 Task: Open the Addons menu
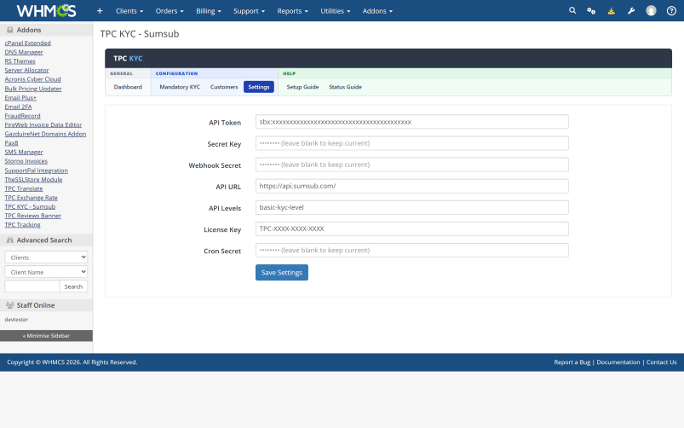pyautogui.click(x=377, y=11)
